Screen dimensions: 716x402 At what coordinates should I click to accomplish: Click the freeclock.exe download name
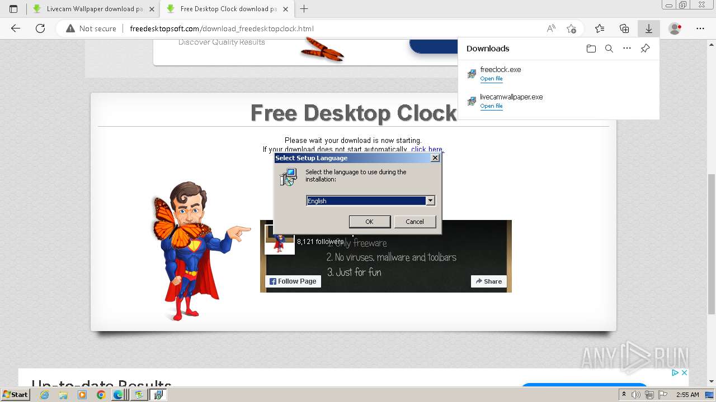click(x=501, y=69)
